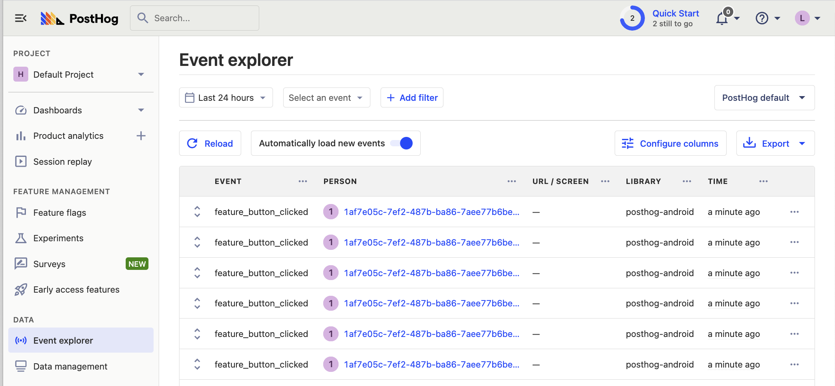Screen dimensions: 835x386
Task: Open Session replay from sidebar
Action: click(x=62, y=162)
